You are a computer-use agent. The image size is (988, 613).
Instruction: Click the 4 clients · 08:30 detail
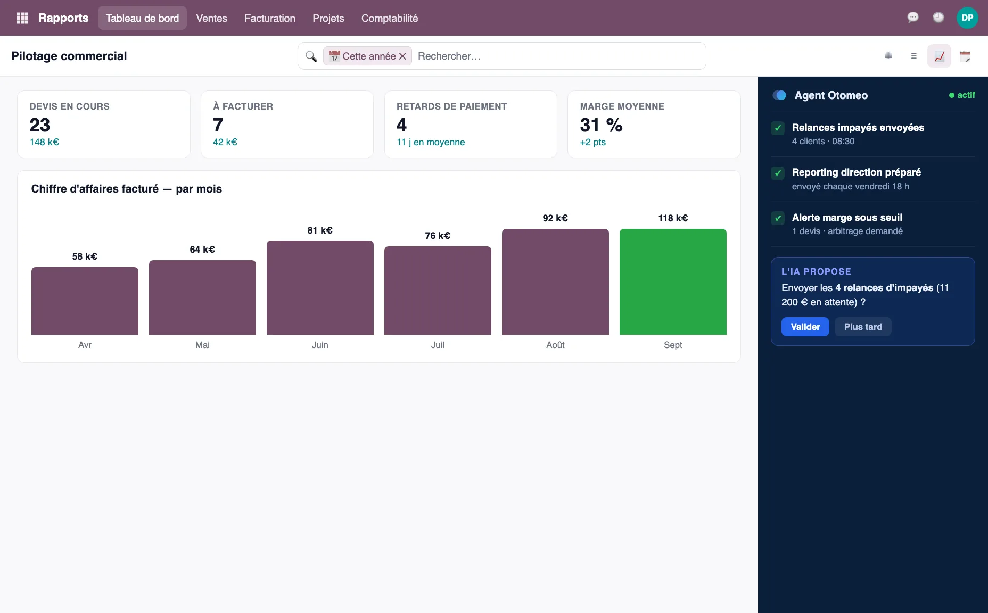coord(823,142)
